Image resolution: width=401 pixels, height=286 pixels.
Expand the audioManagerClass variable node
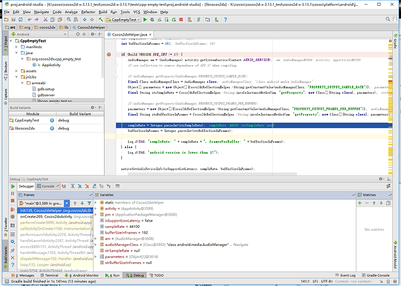click(96, 246)
